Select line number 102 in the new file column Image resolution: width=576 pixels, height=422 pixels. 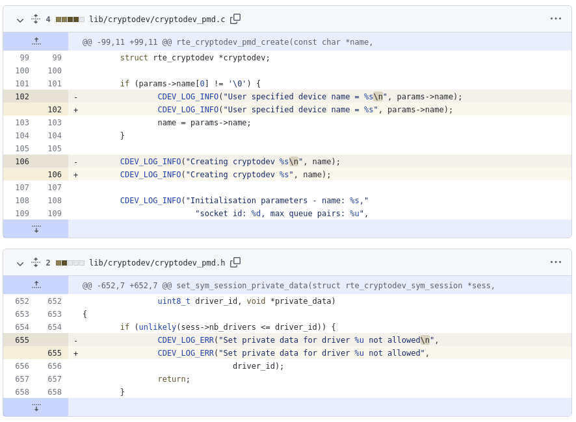(x=54, y=109)
